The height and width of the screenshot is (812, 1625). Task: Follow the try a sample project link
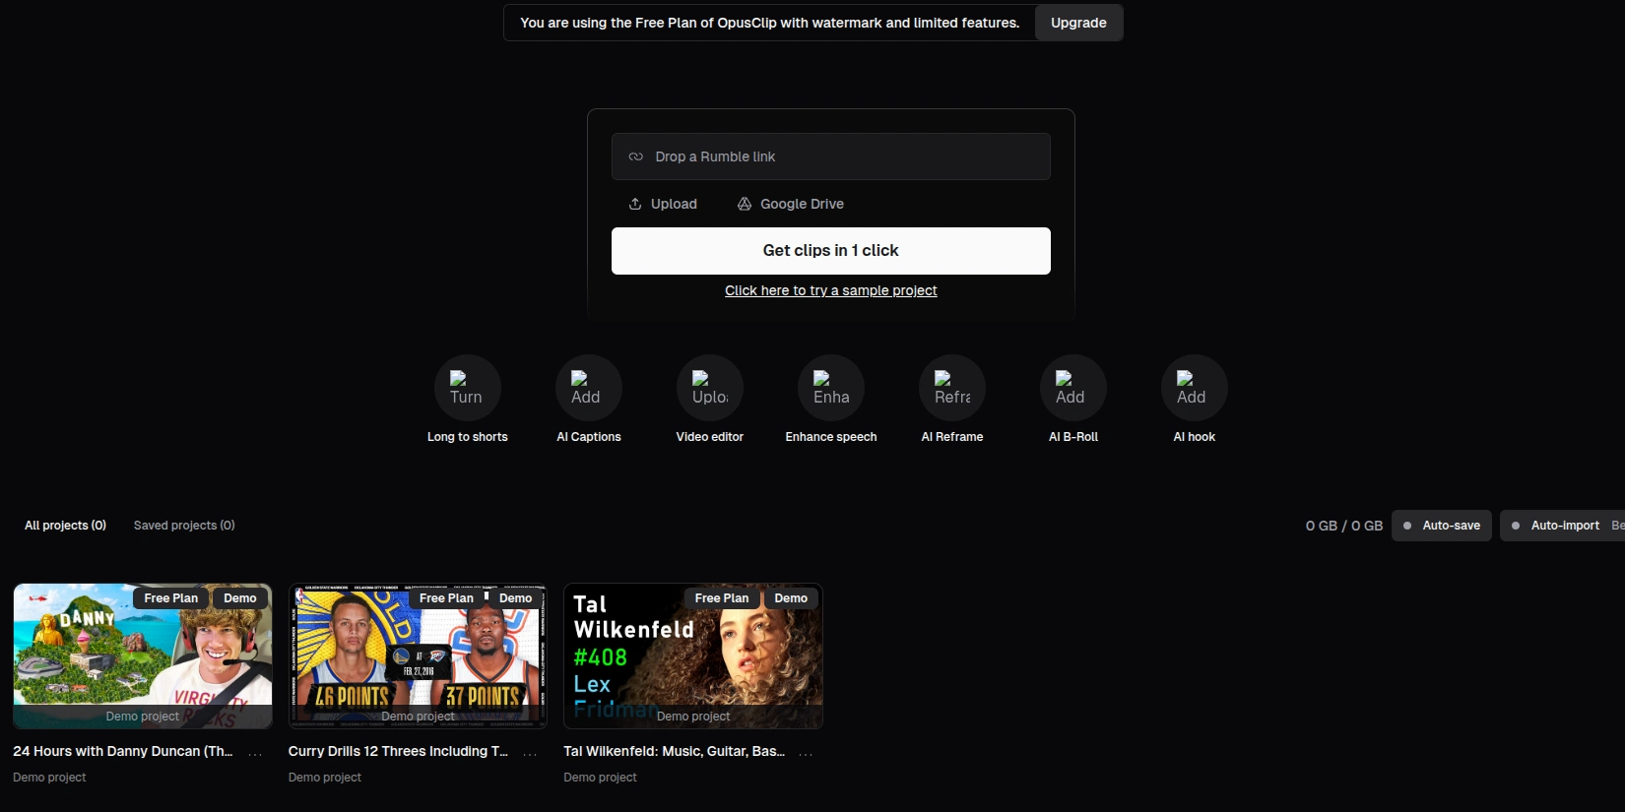click(830, 290)
